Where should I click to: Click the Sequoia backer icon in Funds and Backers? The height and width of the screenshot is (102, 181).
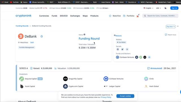(141, 57)
